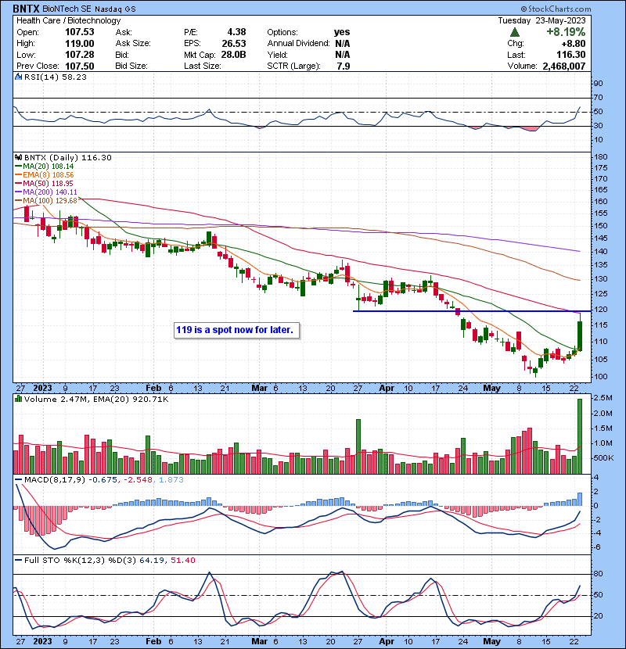Click the BNTX ticker symbol in the header
This screenshot has height=649, width=626.
pos(26,9)
